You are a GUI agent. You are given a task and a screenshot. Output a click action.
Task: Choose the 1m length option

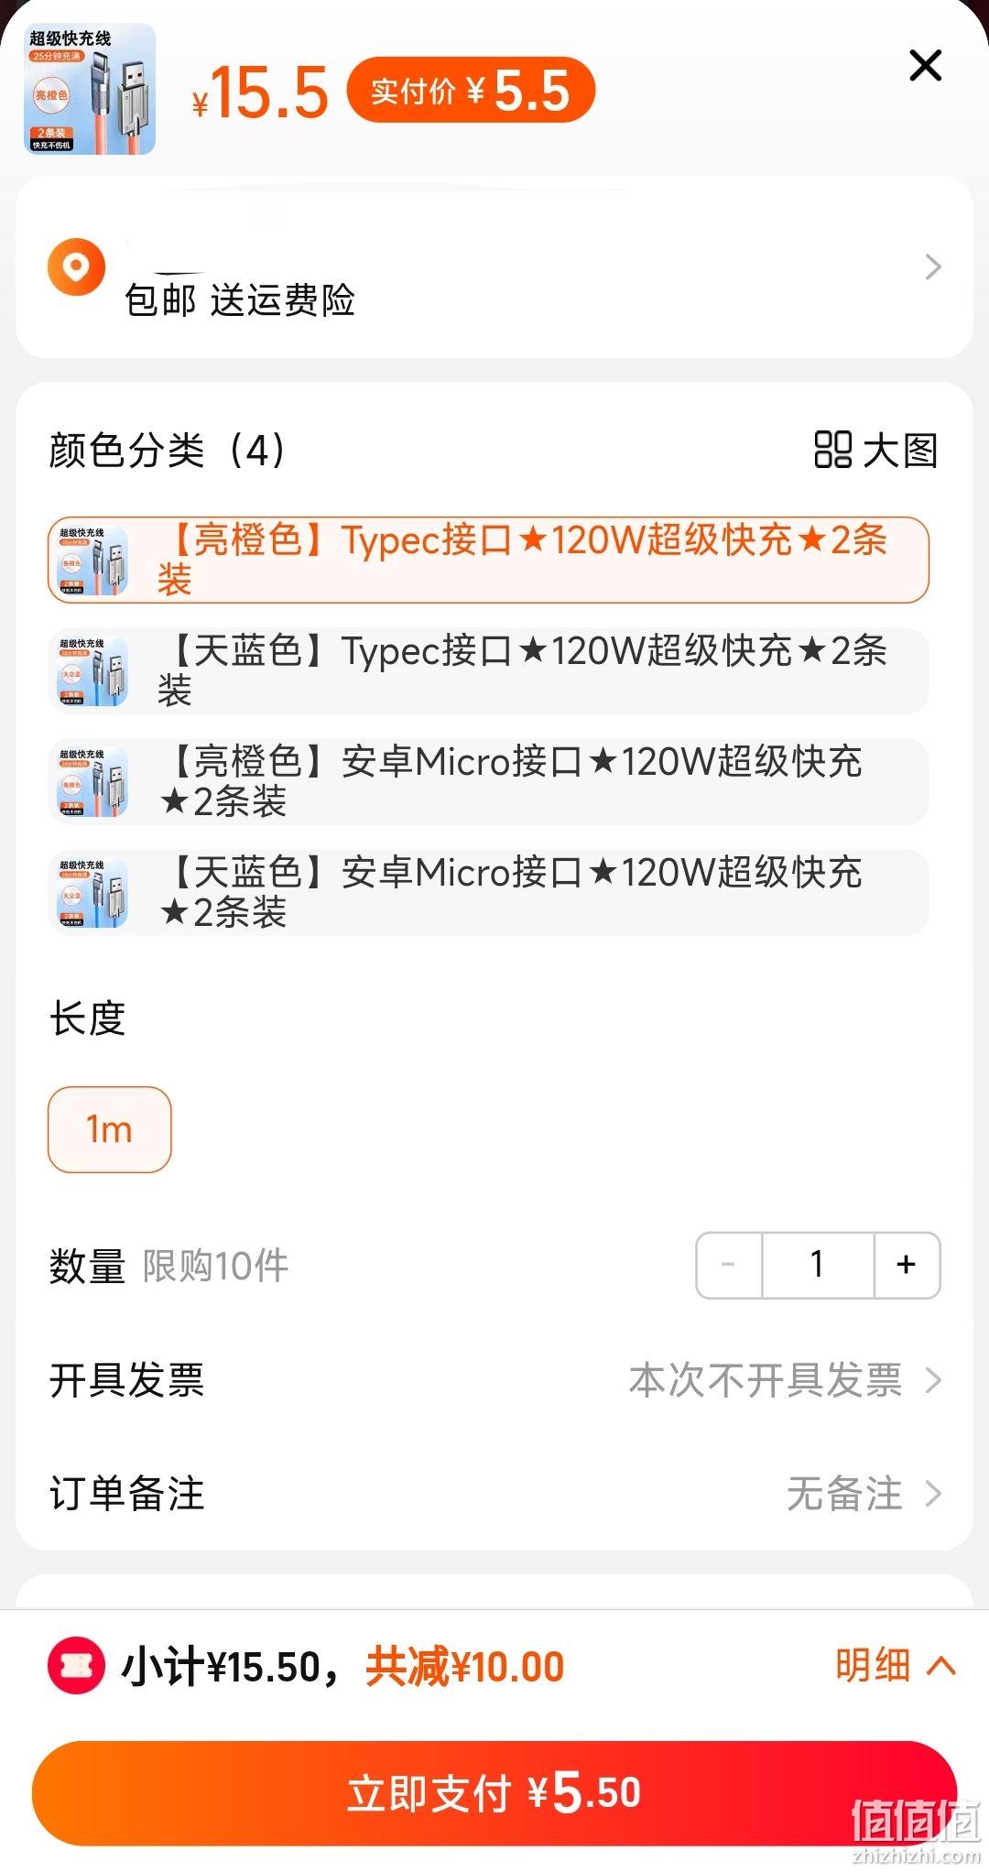109,1129
